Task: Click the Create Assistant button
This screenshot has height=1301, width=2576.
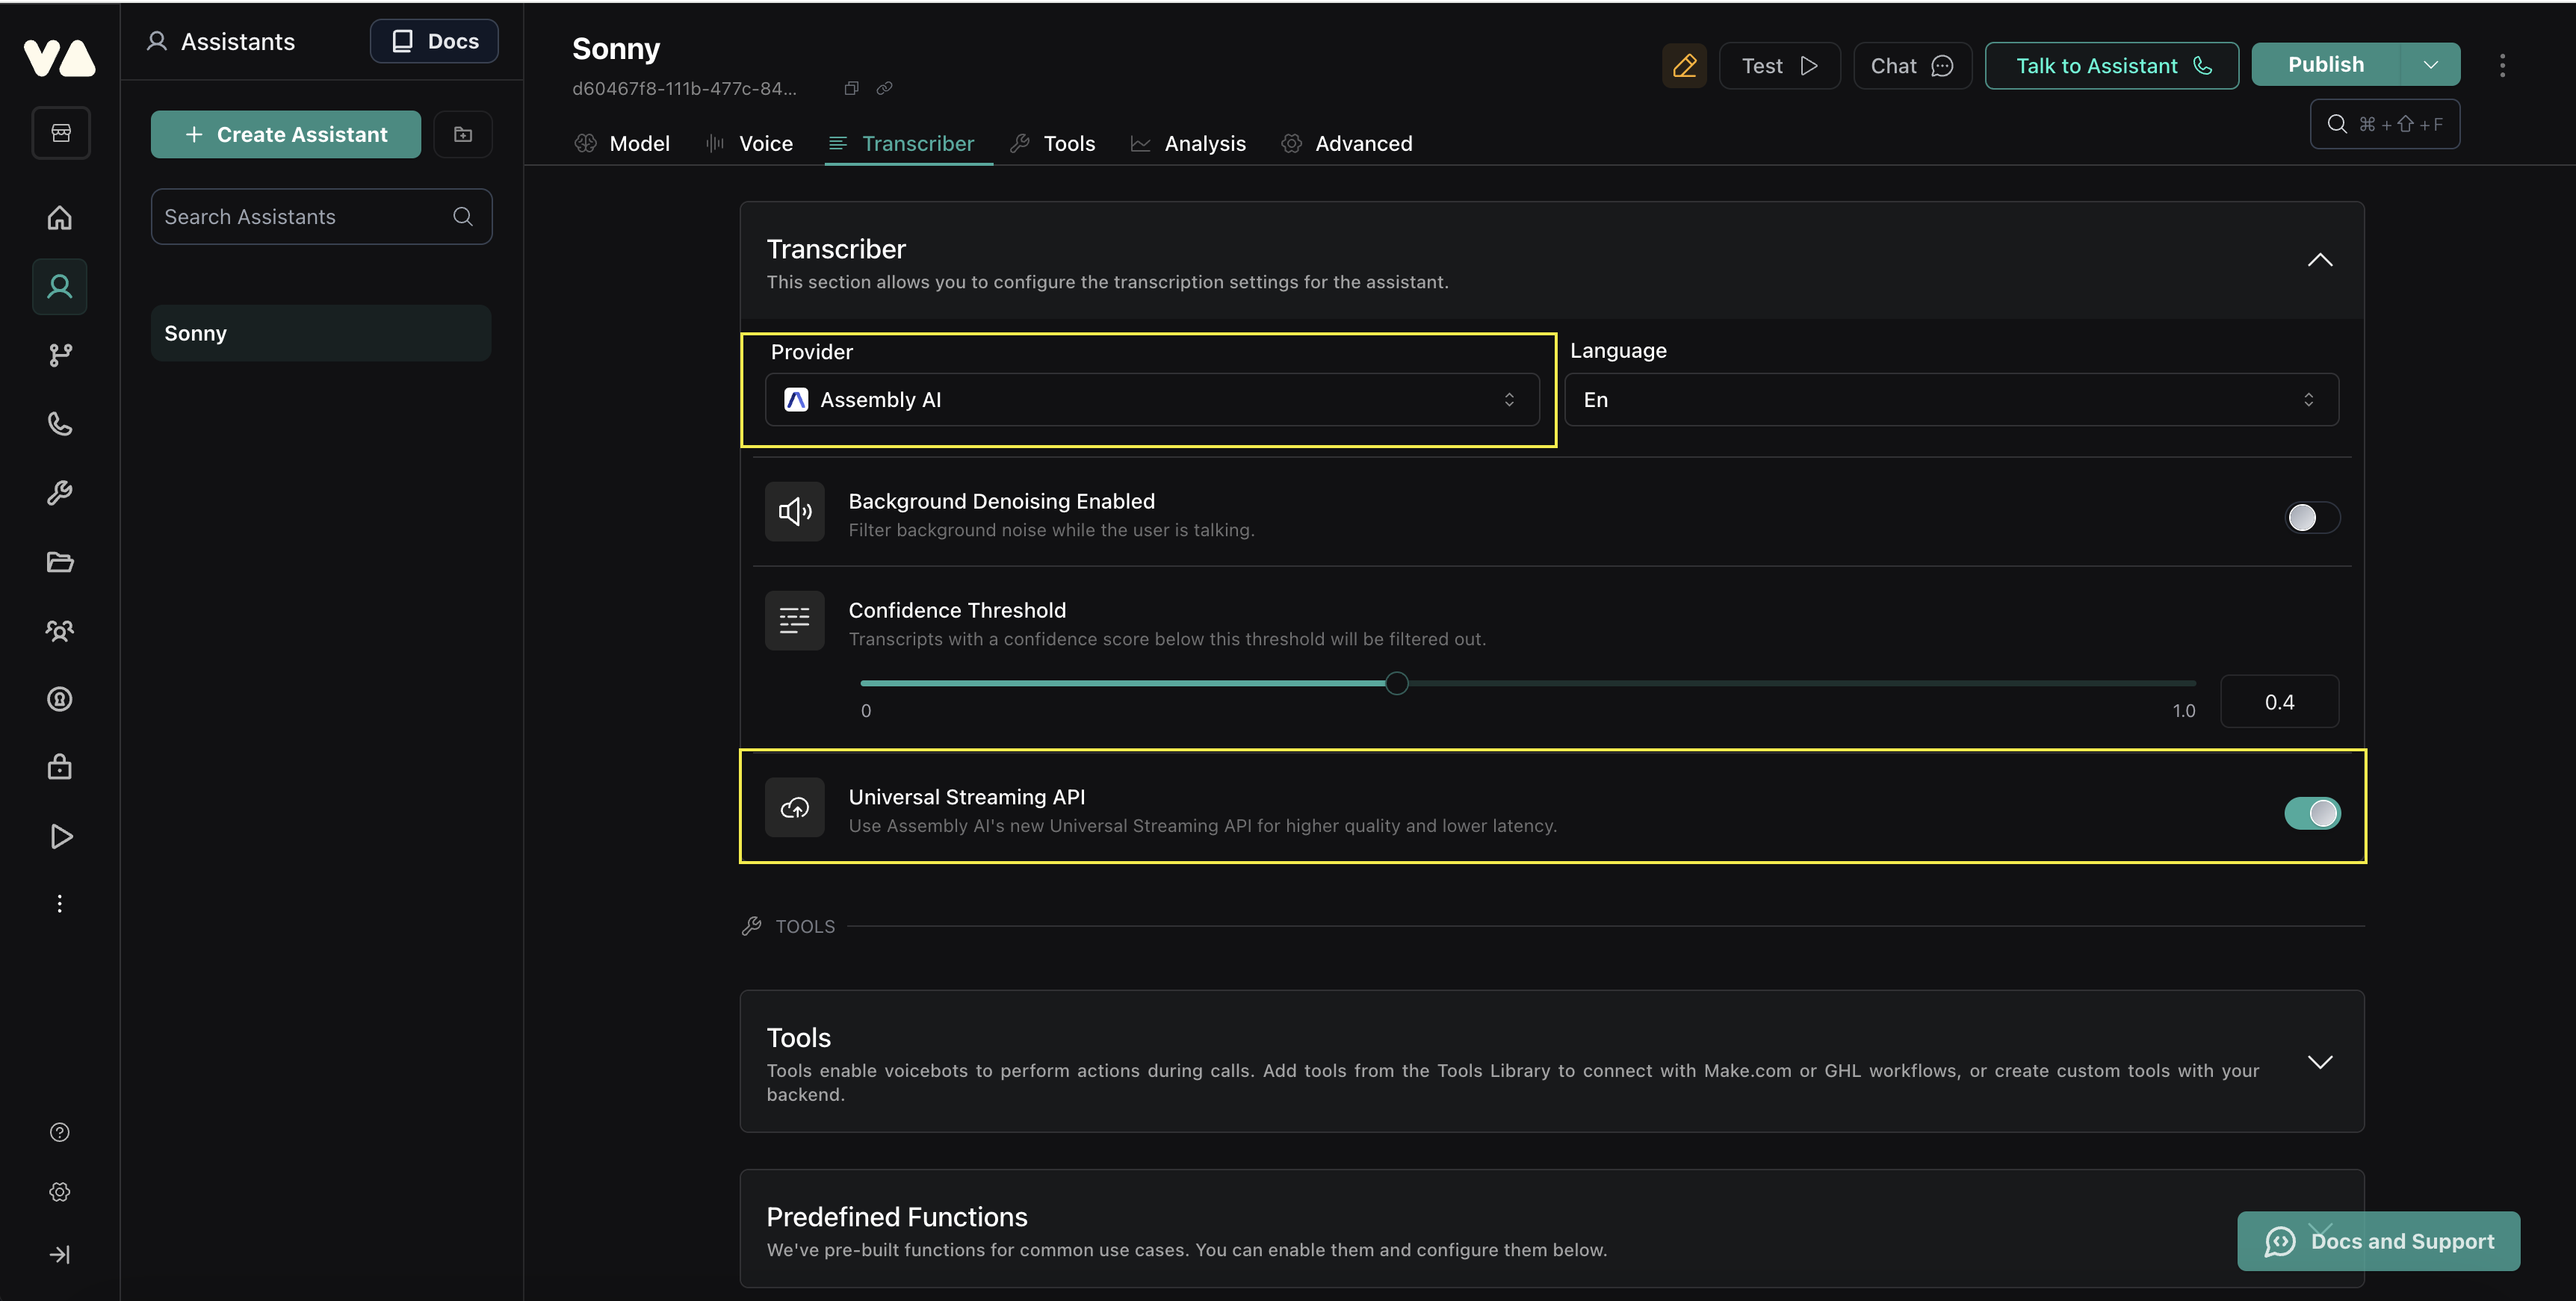Action: tap(286, 134)
